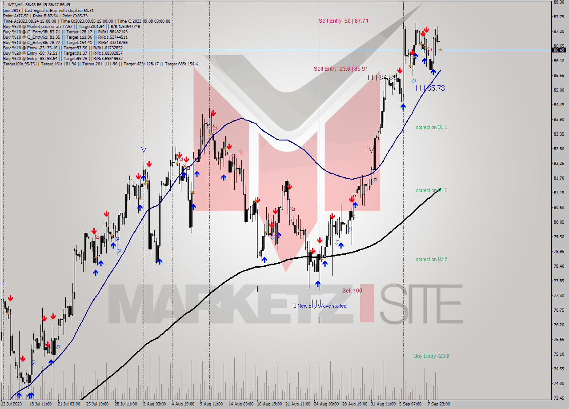The width and height of the screenshot is (569, 409).
Task: Click the 'correction 61.8' level label
Action: [x=431, y=190]
